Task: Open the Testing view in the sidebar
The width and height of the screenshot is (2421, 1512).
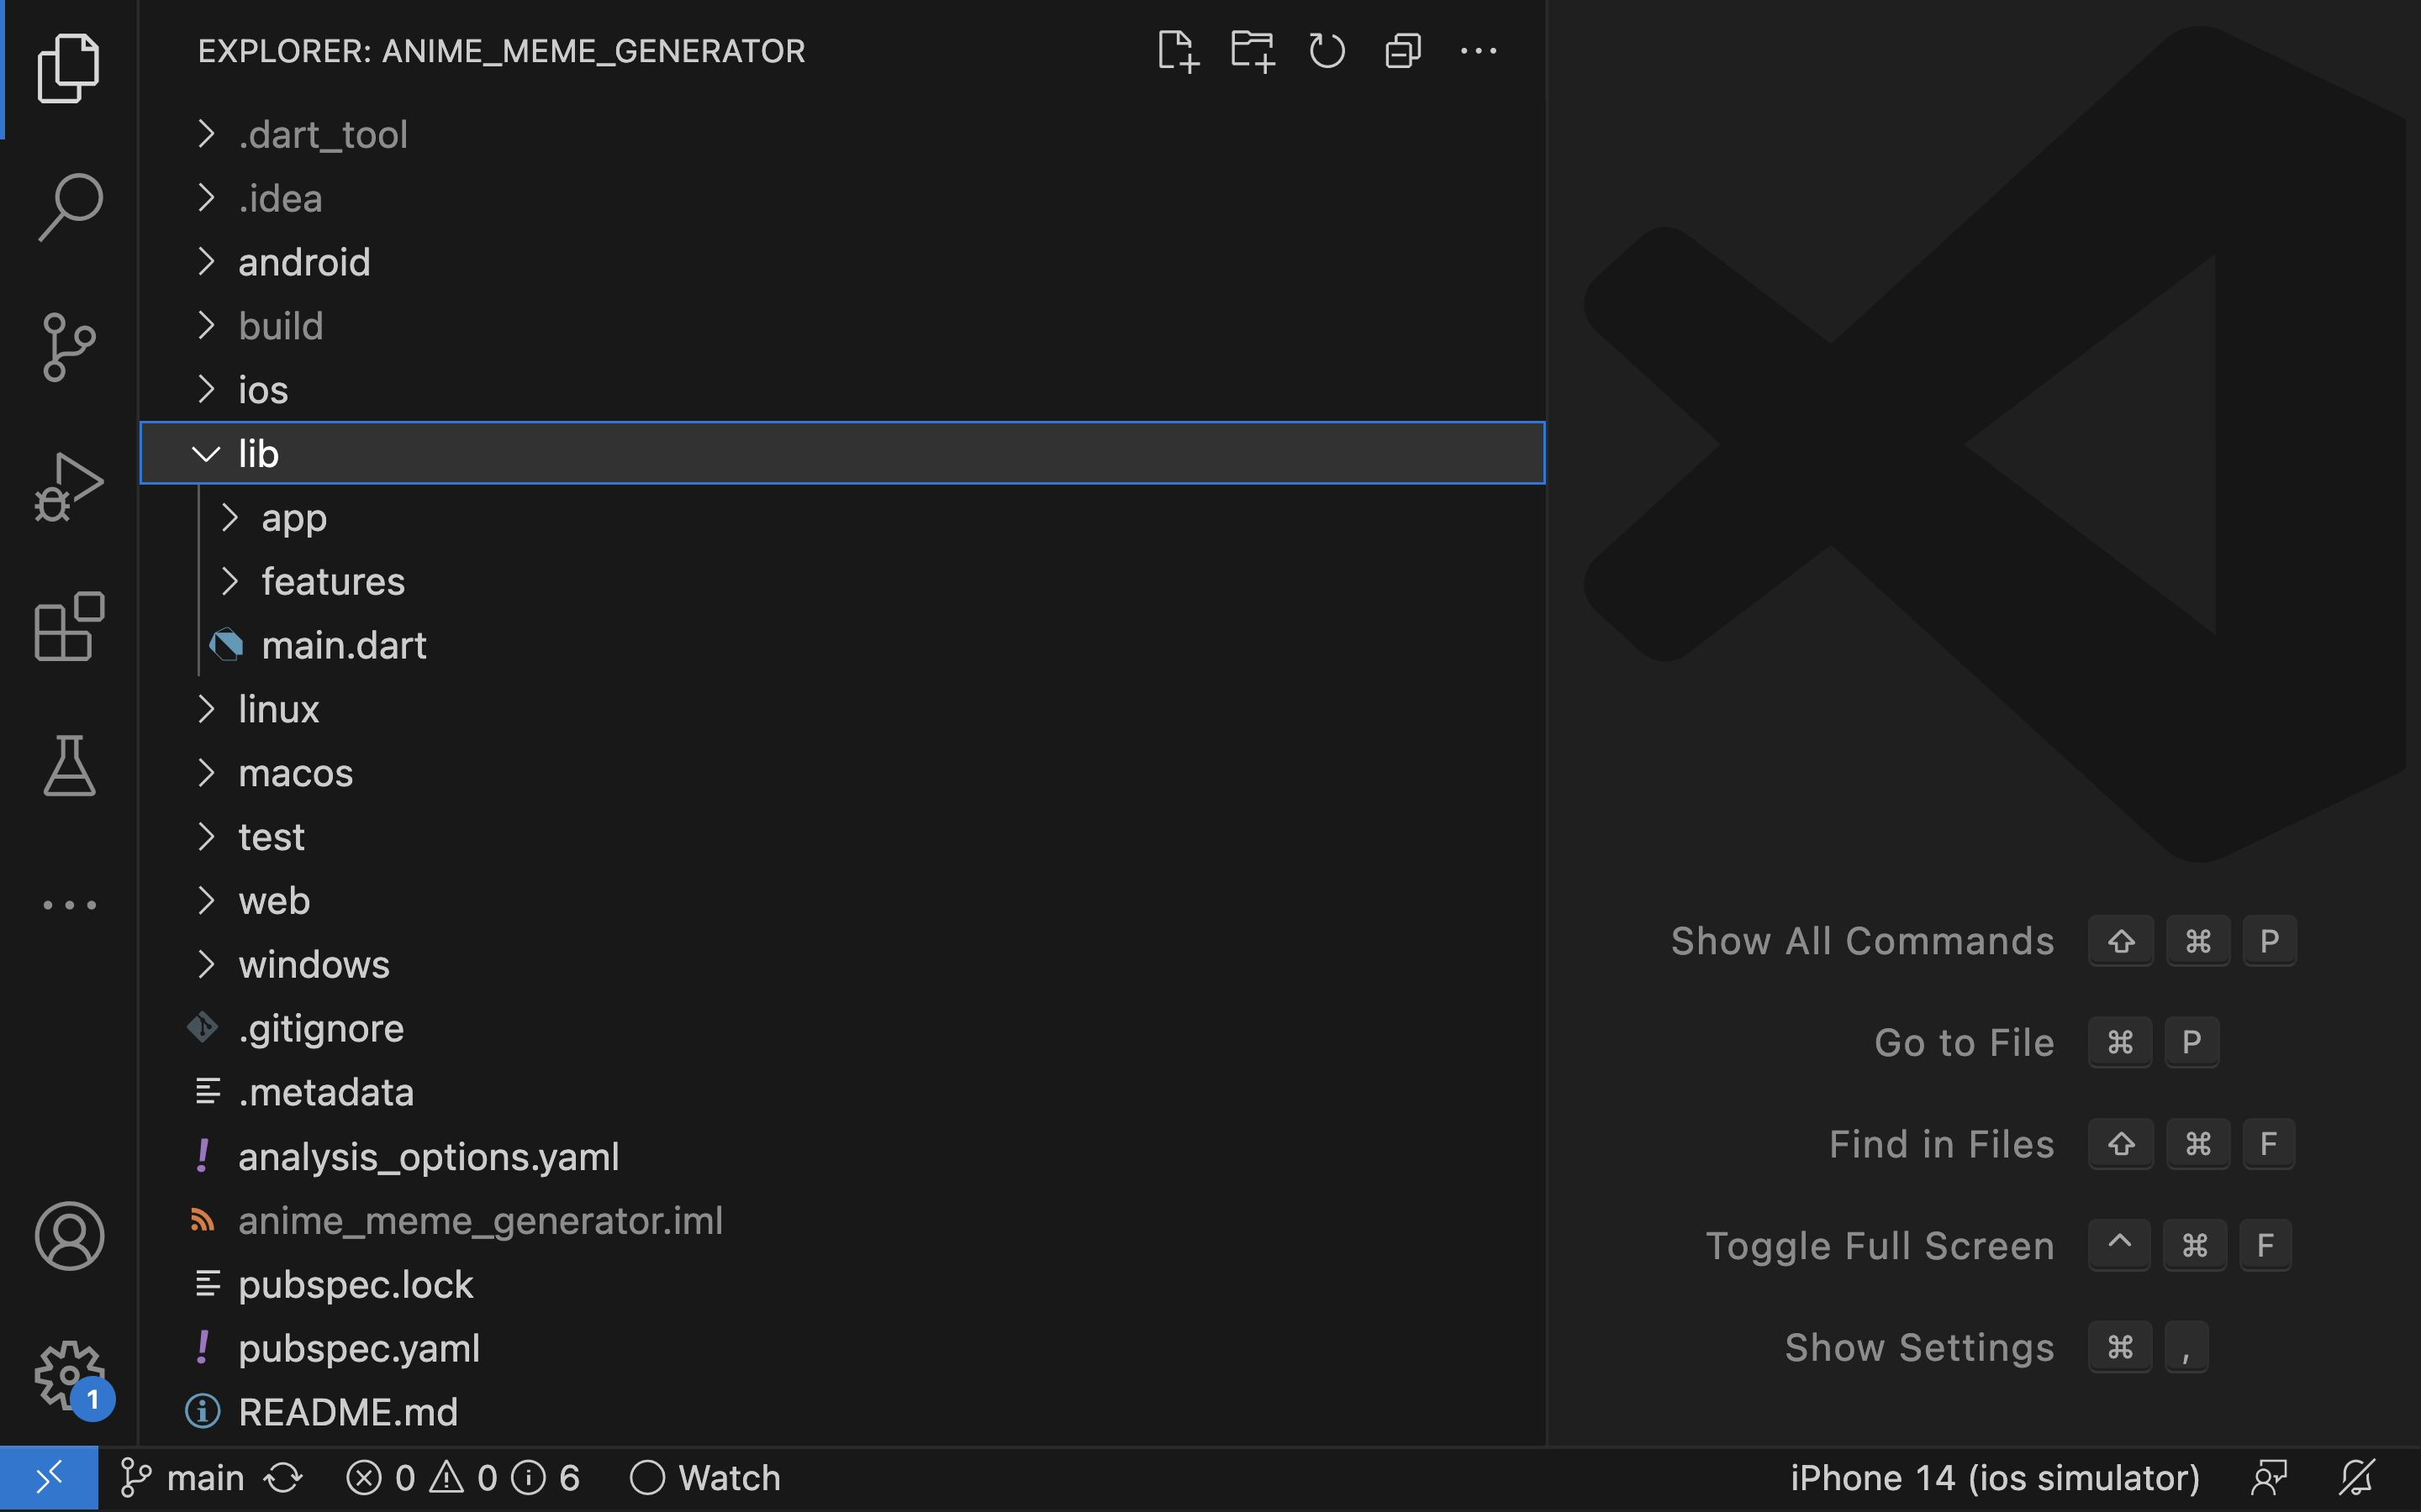Action: tap(69, 766)
